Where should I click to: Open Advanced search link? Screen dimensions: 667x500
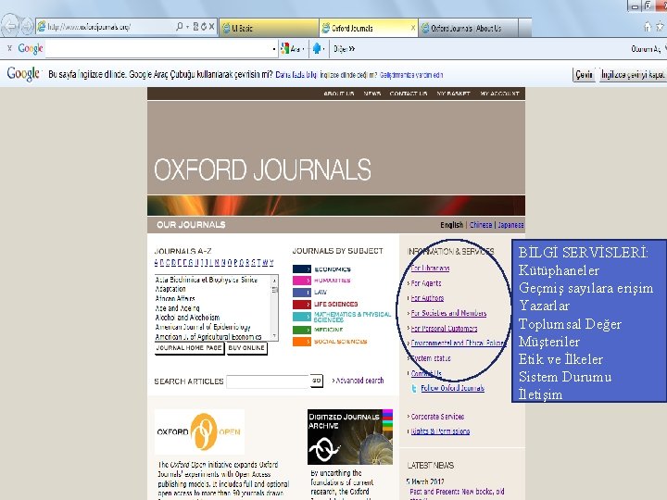tap(359, 381)
